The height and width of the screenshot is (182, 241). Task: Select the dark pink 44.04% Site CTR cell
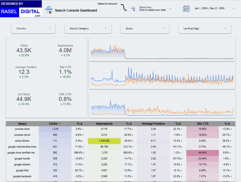tap(202, 153)
